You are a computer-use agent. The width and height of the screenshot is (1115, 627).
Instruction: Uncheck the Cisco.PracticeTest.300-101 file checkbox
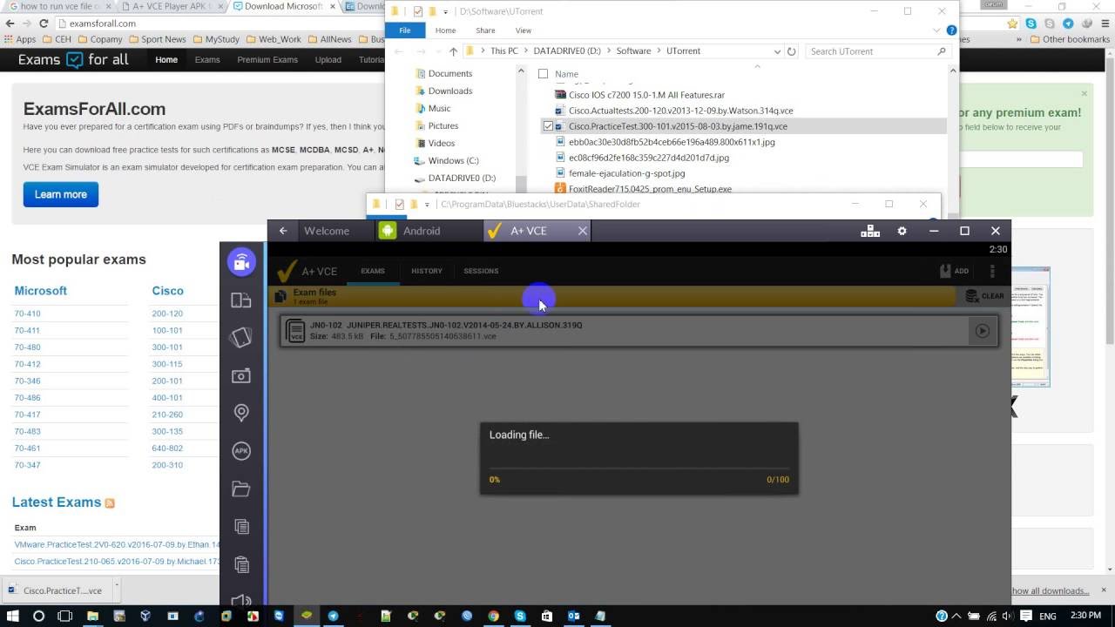[548, 126]
